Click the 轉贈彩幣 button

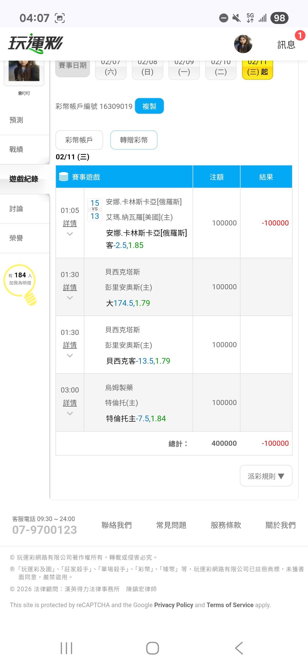134,140
